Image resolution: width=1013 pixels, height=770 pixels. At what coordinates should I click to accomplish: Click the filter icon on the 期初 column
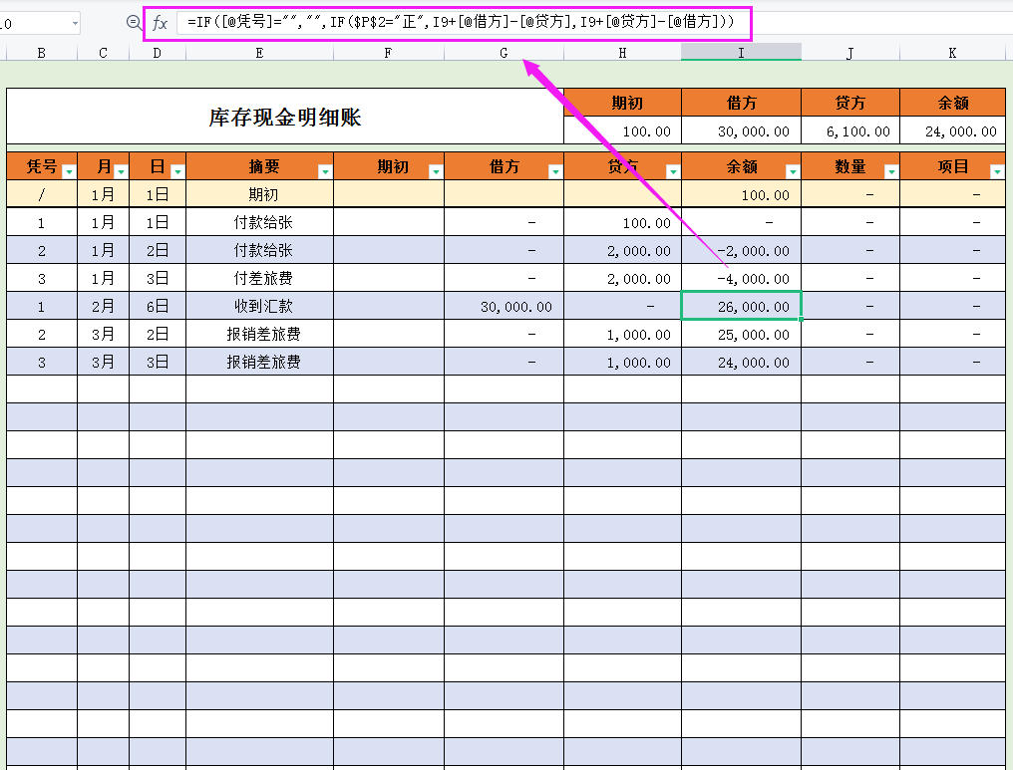[x=437, y=170]
